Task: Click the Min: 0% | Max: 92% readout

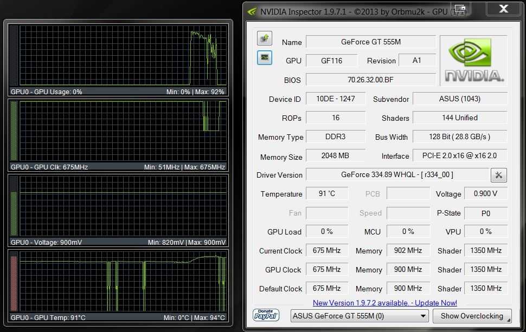Action: [195, 92]
